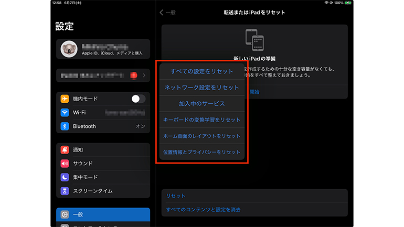The width and height of the screenshot is (404, 227).
Task: Tap the 12:58 clock
Action: click(57, 3)
